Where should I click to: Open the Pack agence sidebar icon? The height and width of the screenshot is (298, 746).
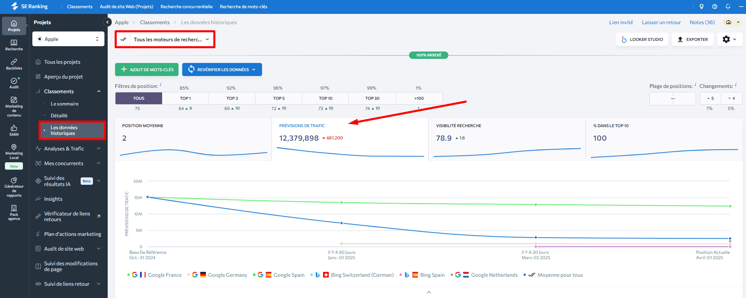tap(14, 213)
